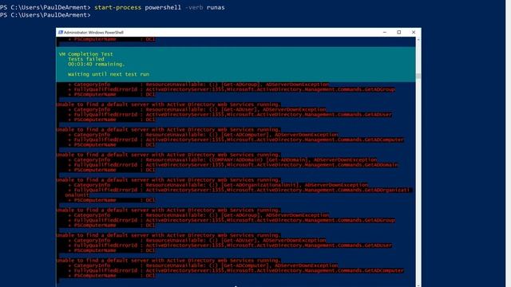Click the 'Administrator: Windows PowerShell' title text
This screenshot has width=511, height=287.
coord(93,33)
